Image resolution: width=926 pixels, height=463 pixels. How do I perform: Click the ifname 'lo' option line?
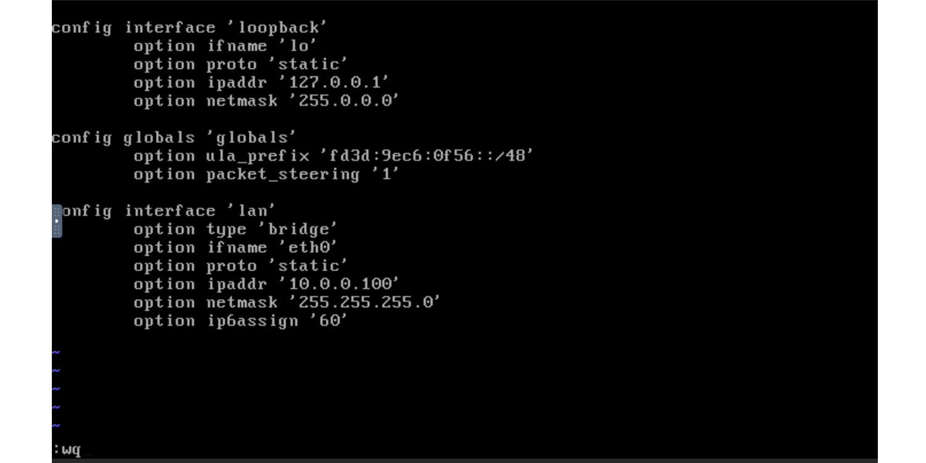[225, 46]
